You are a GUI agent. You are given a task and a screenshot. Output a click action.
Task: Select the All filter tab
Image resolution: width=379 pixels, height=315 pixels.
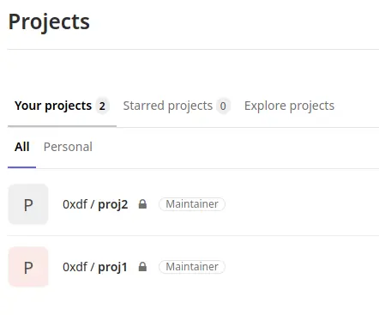point(21,147)
